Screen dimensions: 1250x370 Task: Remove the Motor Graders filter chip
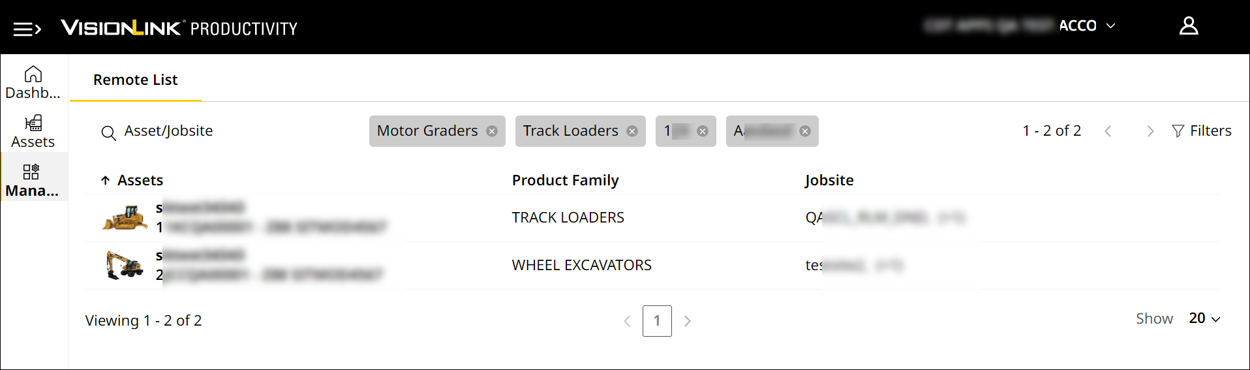tap(492, 131)
